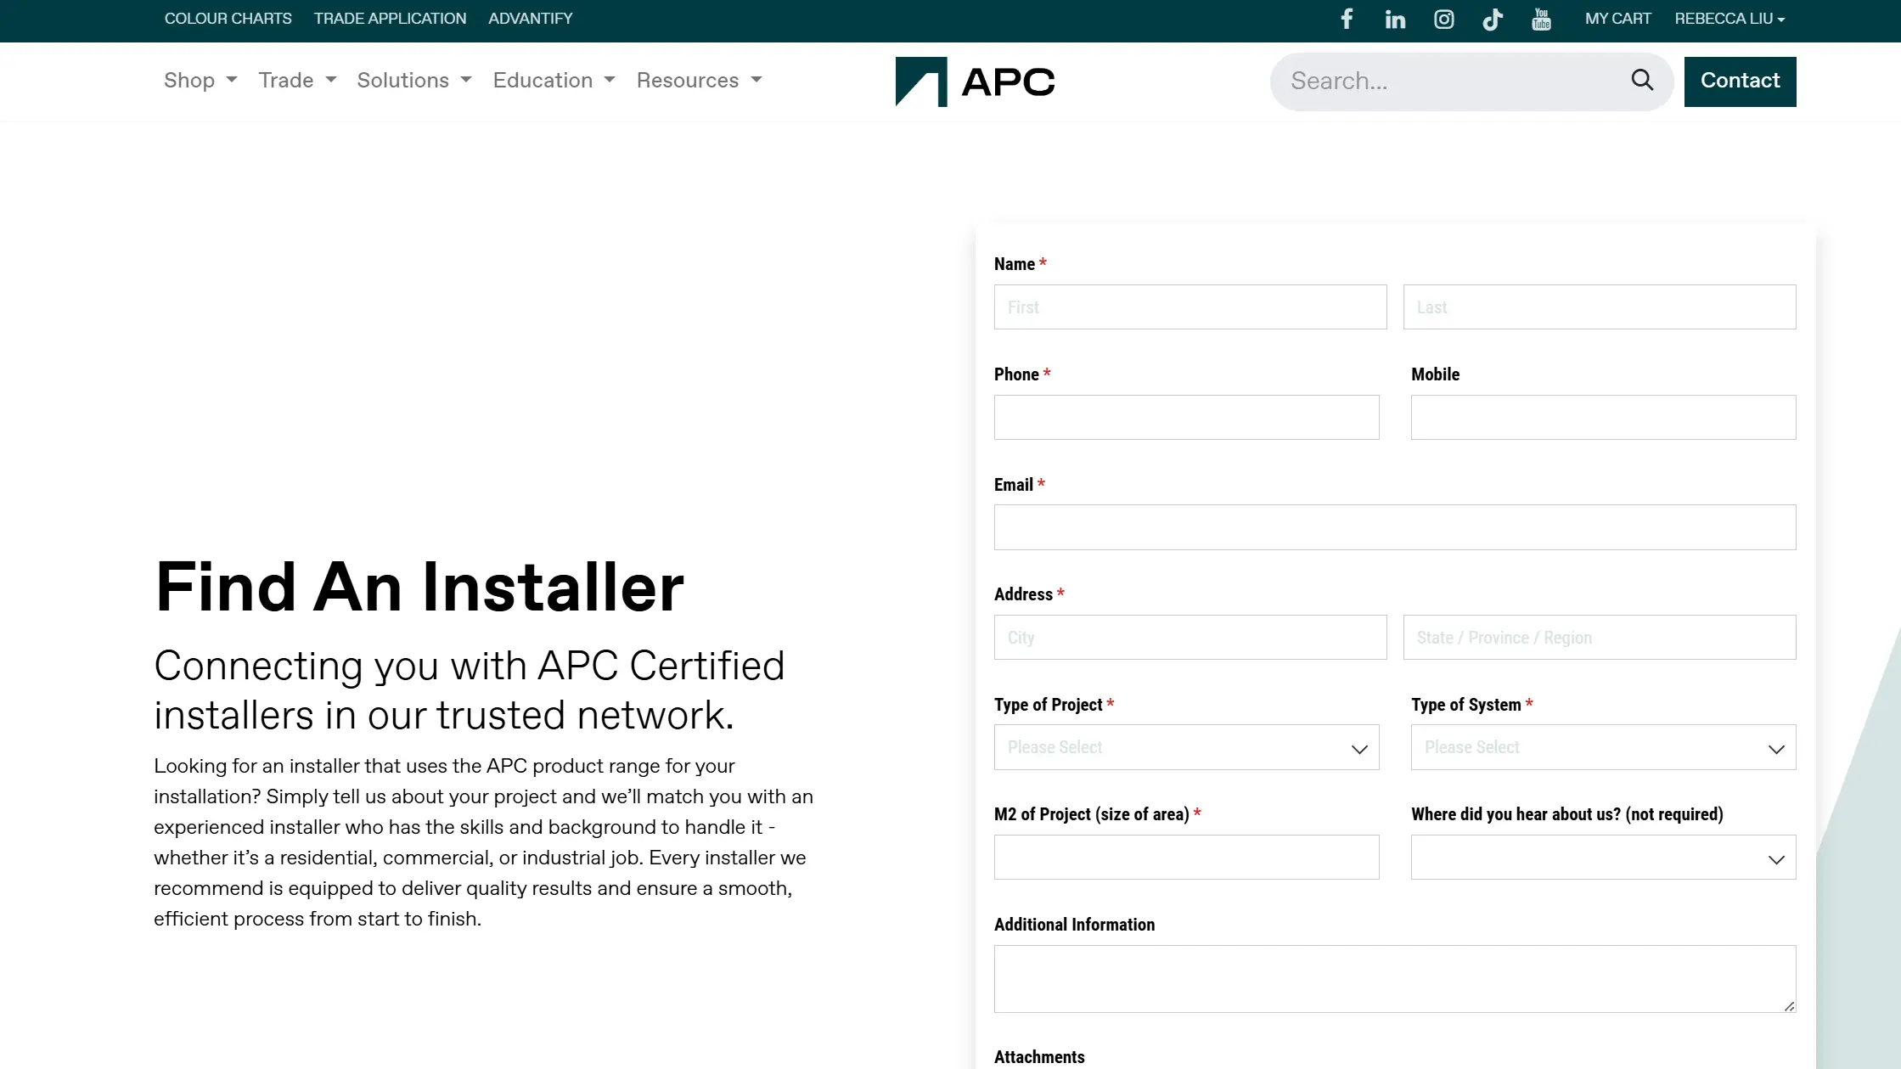Click the M2 of Project field

click(x=1186, y=857)
